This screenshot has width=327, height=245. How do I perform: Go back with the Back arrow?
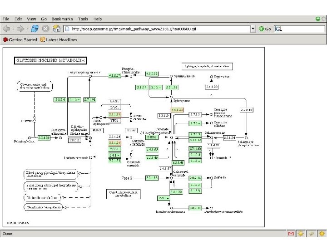7,29
